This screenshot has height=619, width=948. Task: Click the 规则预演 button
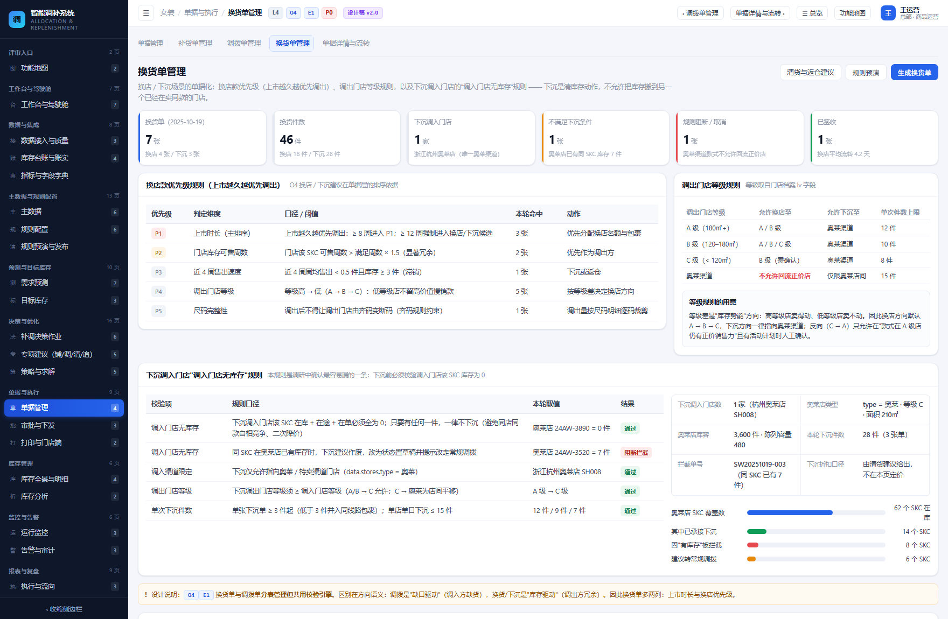866,72
